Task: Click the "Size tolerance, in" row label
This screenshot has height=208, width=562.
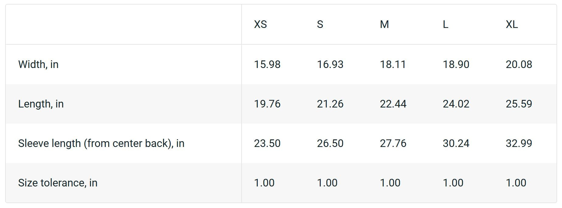Action: (58, 183)
